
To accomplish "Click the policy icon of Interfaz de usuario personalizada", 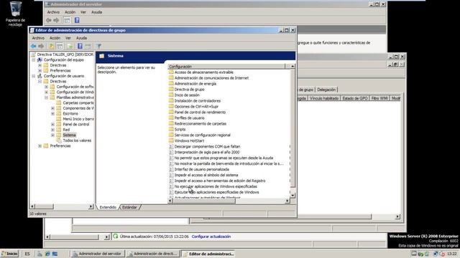I will (171, 169).
